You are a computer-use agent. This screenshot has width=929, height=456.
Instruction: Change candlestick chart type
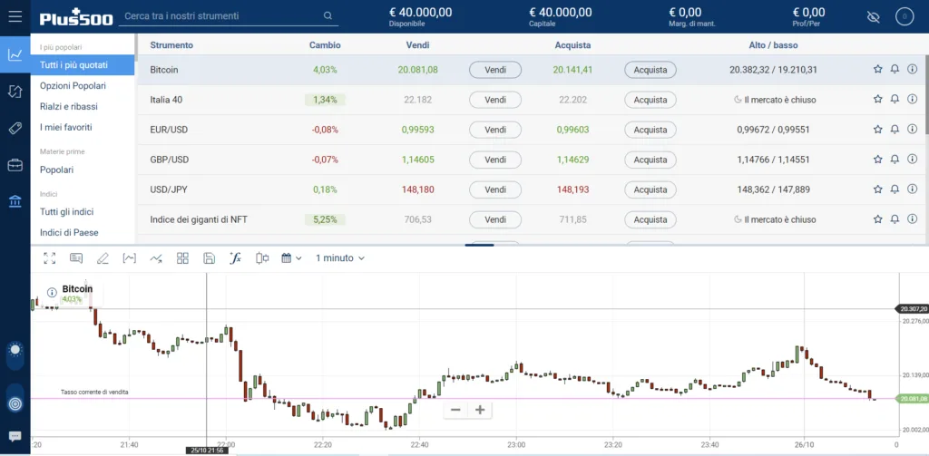[x=262, y=258]
